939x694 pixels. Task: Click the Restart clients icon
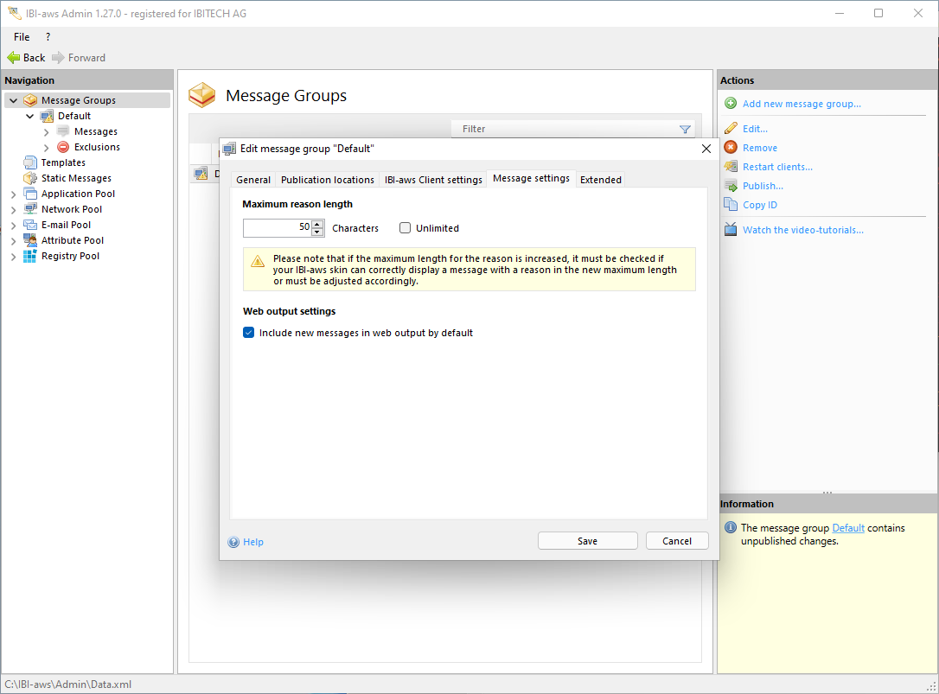[731, 167]
